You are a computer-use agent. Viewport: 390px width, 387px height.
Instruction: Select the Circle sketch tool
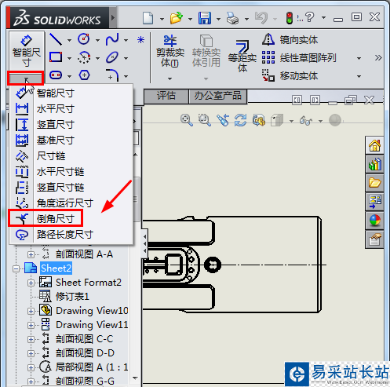pyautogui.click(x=84, y=39)
